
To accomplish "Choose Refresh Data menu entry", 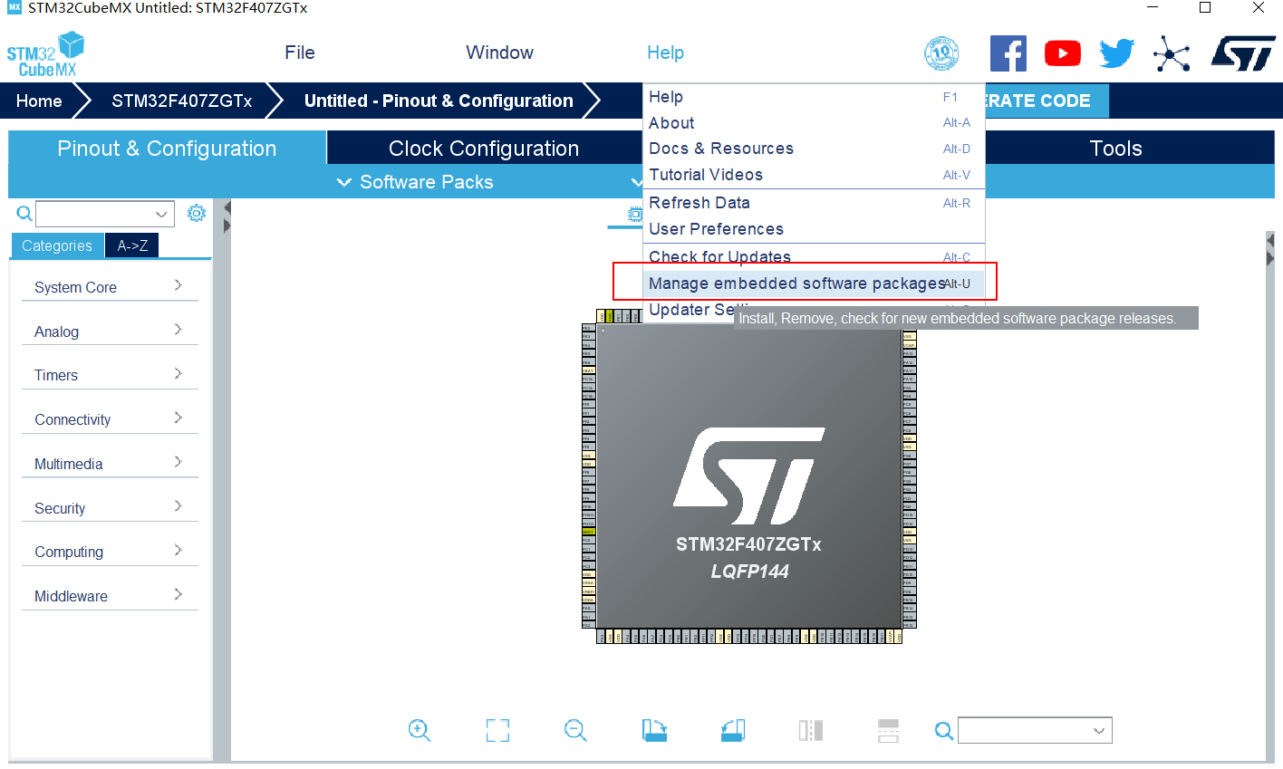I will coord(814,203).
